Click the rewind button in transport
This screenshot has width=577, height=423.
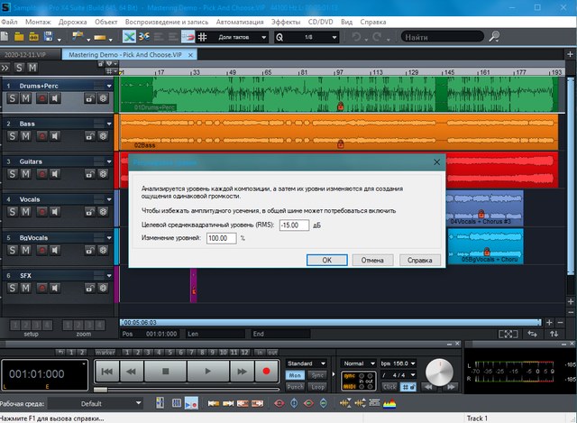coord(133,371)
